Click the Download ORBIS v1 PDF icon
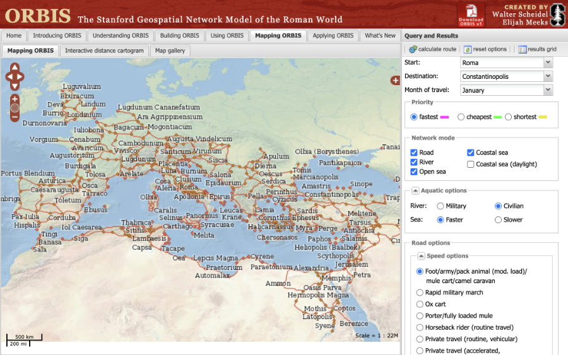 click(471, 13)
